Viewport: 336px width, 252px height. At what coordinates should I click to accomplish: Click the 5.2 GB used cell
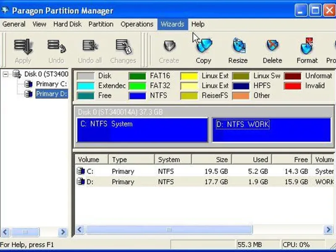[x=258, y=171]
